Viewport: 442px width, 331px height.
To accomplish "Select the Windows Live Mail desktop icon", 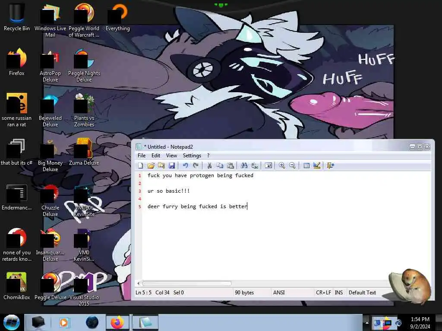I will click(50, 20).
